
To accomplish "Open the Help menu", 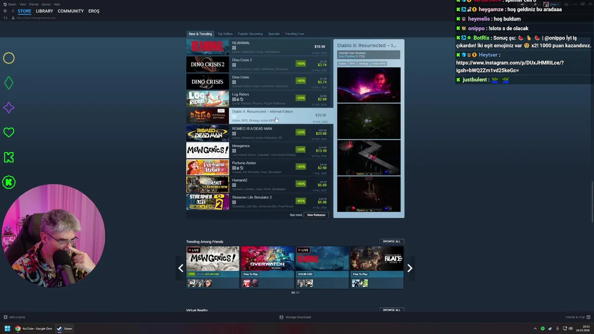I will (57, 4).
